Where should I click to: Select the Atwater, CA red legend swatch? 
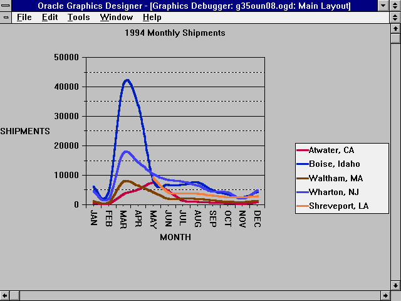pyautogui.click(x=301, y=150)
